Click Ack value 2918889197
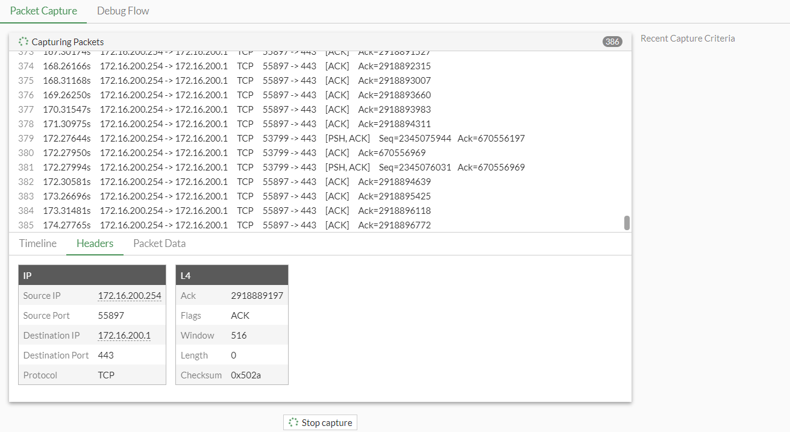The image size is (790, 432). pos(257,295)
